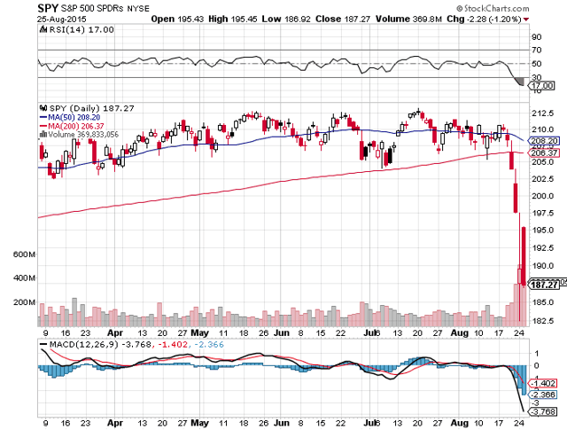This screenshot has width=567, height=430.
Task: Click the -2.366 tag on MACD axis
Action: click(x=543, y=395)
